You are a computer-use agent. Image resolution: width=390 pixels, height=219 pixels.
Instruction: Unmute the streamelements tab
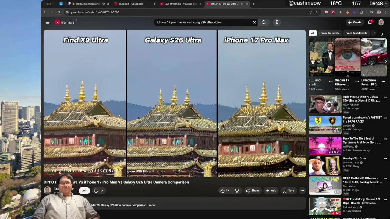pos(103,4)
